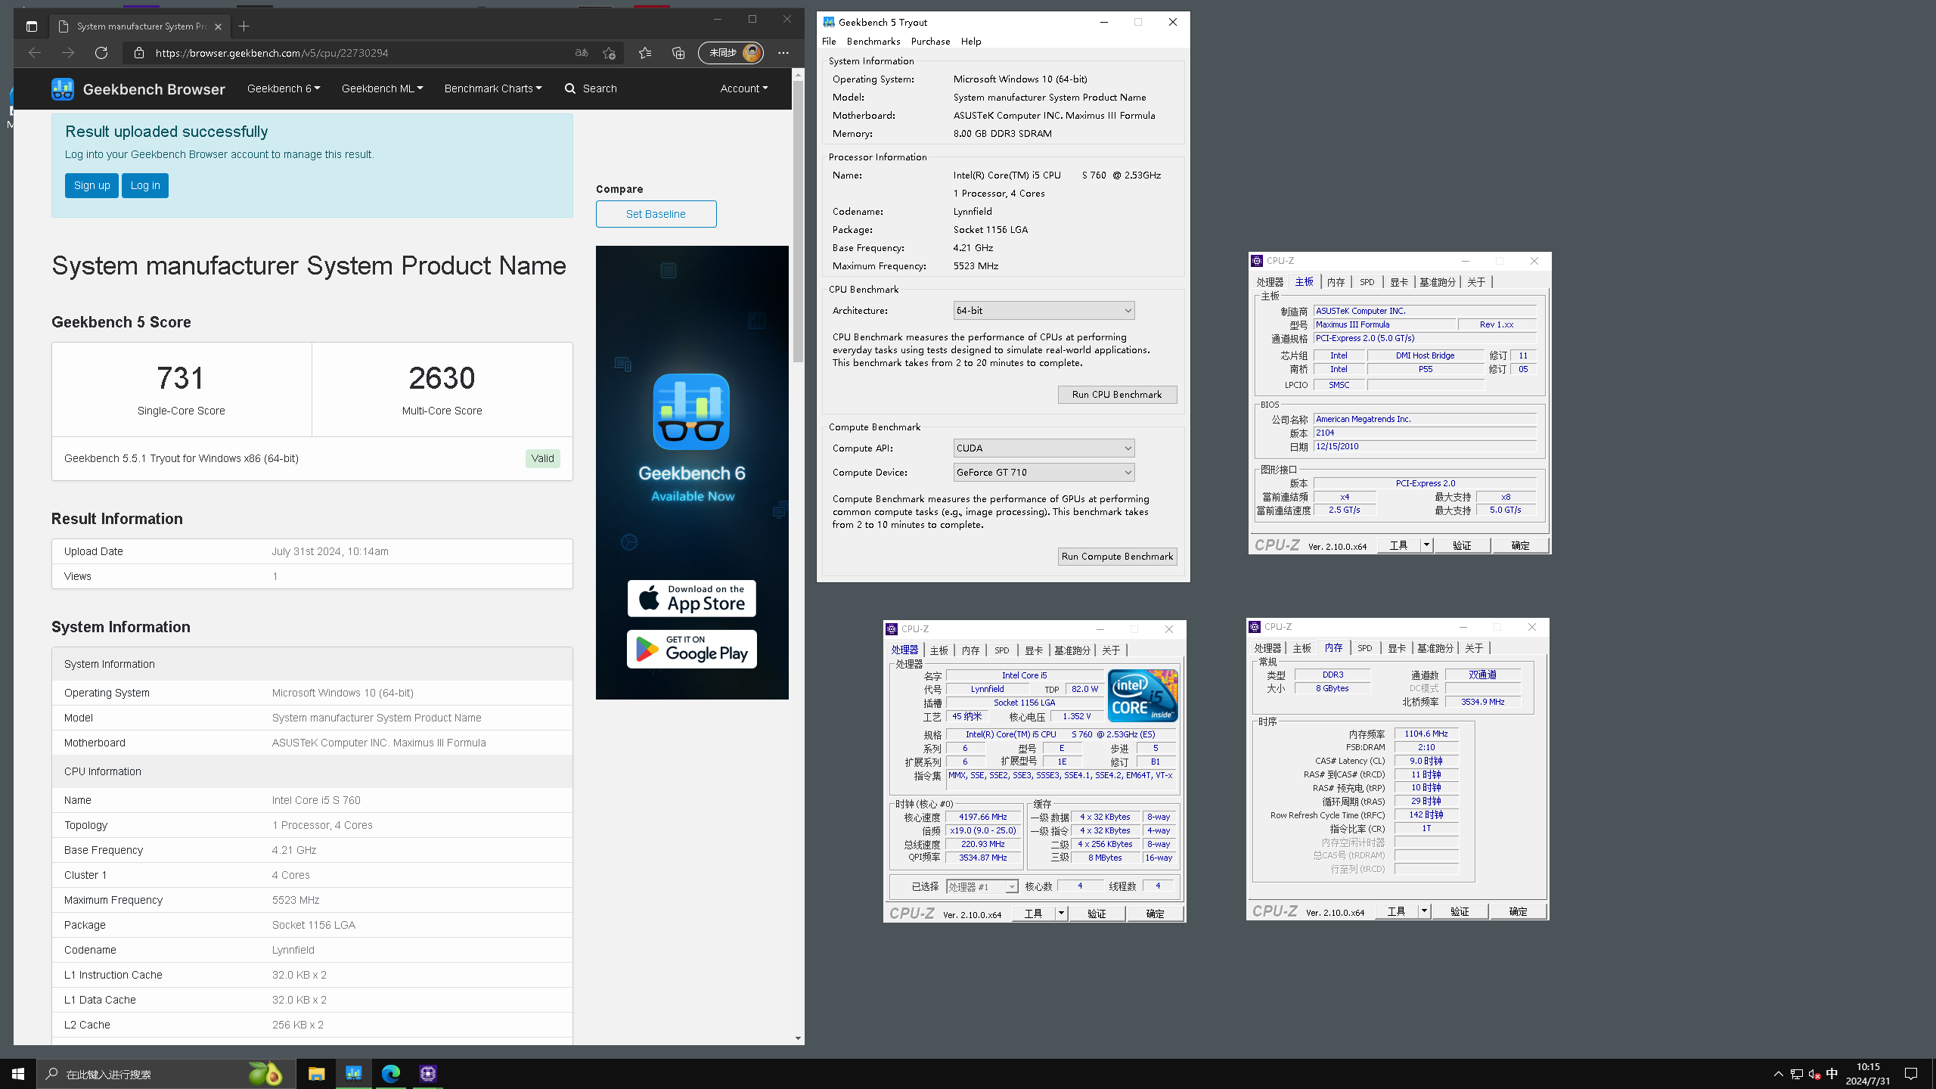Show hidden system tray icons
Viewport: 1936px width, 1089px height.
click(1779, 1074)
